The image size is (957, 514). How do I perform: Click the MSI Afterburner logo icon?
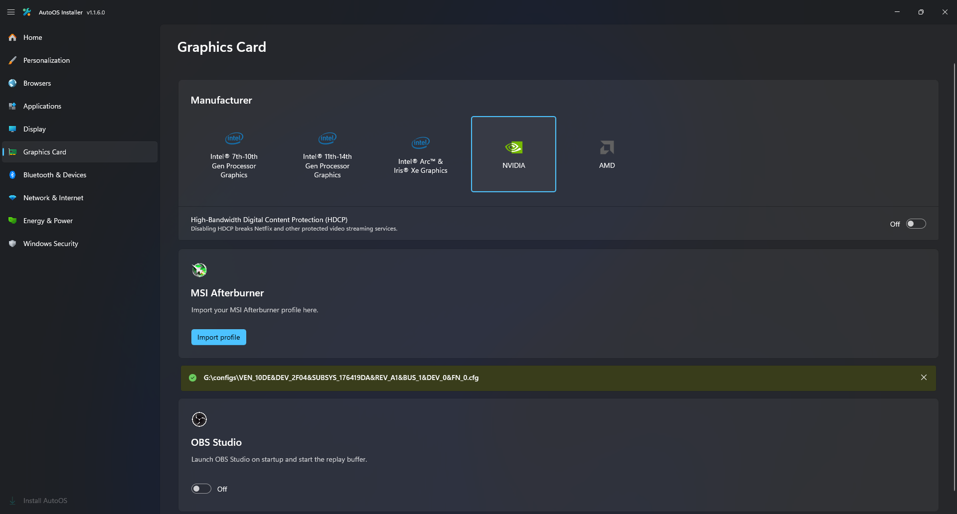[x=199, y=270]
